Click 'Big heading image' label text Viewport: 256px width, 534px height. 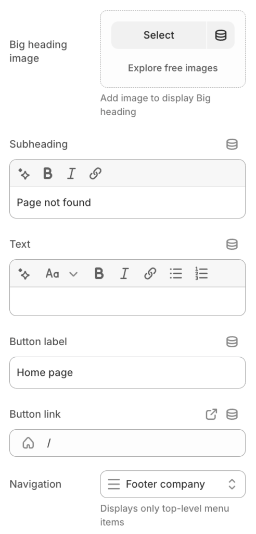tap(38, 52)
